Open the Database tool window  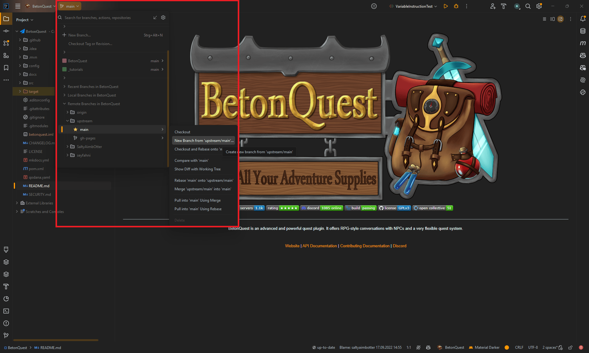tap(583, 31)
